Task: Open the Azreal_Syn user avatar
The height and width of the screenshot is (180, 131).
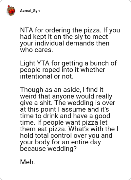Action: [x=11, y=10]
